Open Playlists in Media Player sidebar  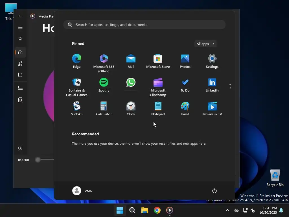tap(20, 100)
